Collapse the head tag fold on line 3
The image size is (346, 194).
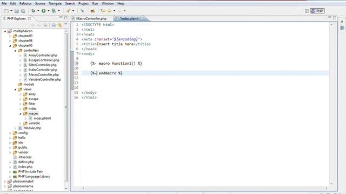[79, 34]
